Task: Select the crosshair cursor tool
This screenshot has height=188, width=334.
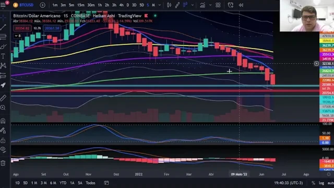Action: pos(3,17)
